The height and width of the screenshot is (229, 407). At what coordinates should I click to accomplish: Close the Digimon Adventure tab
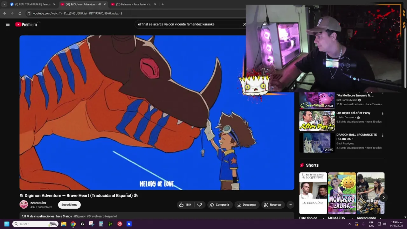tap(105, 4)
